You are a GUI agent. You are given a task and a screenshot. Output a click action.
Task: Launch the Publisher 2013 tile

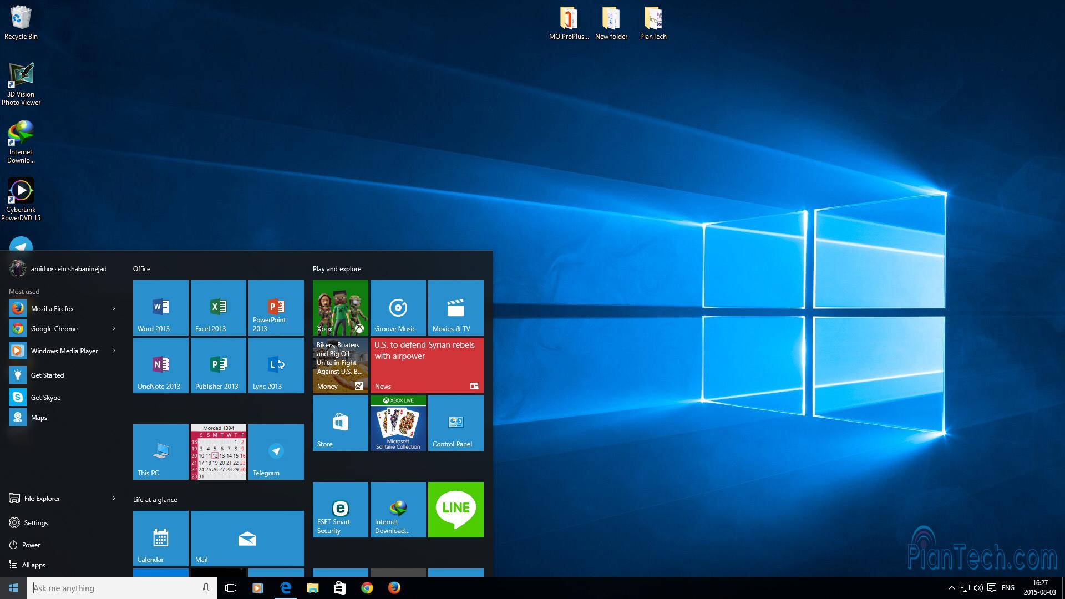(219, 366)
